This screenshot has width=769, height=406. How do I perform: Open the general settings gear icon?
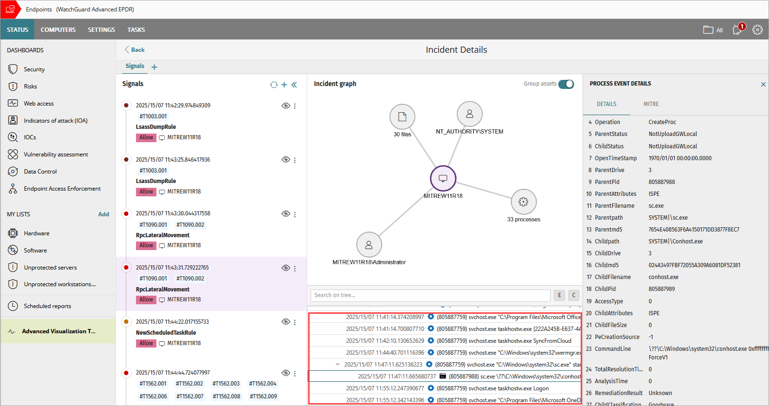(758, 29)
